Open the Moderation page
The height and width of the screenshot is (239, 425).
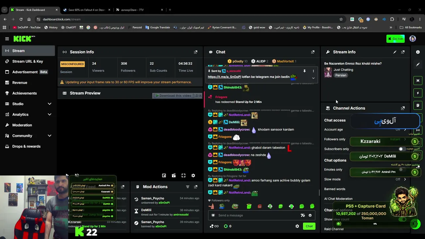pos(28,125)
